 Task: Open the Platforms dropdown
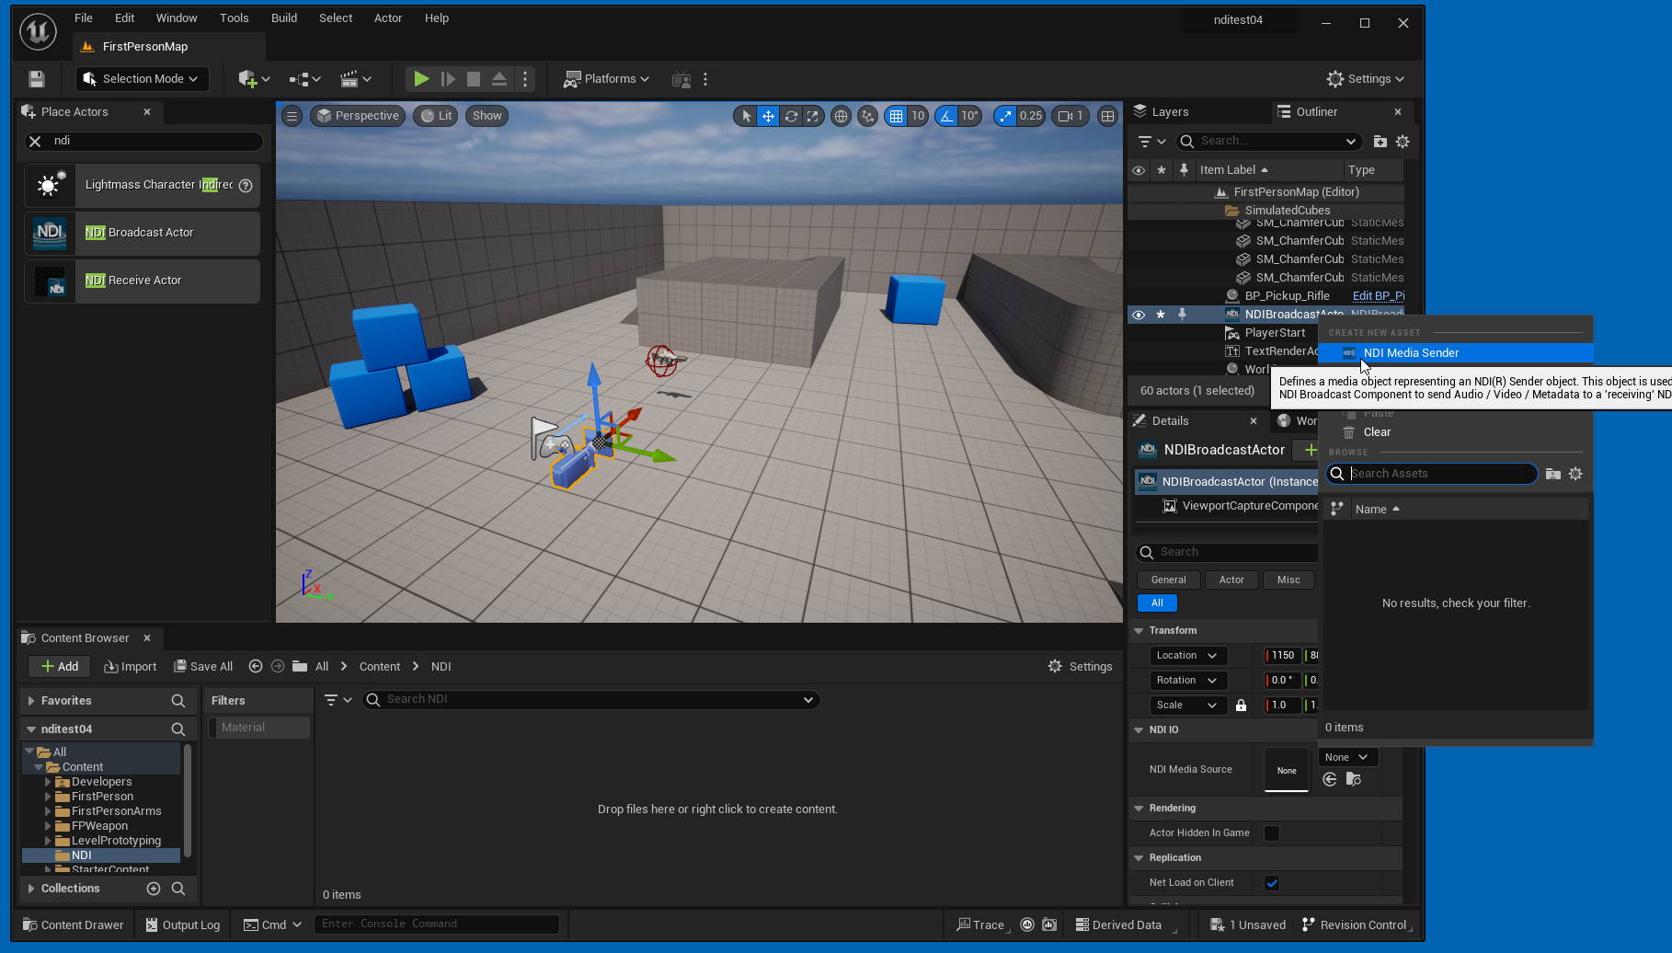[x=607, y=79]
